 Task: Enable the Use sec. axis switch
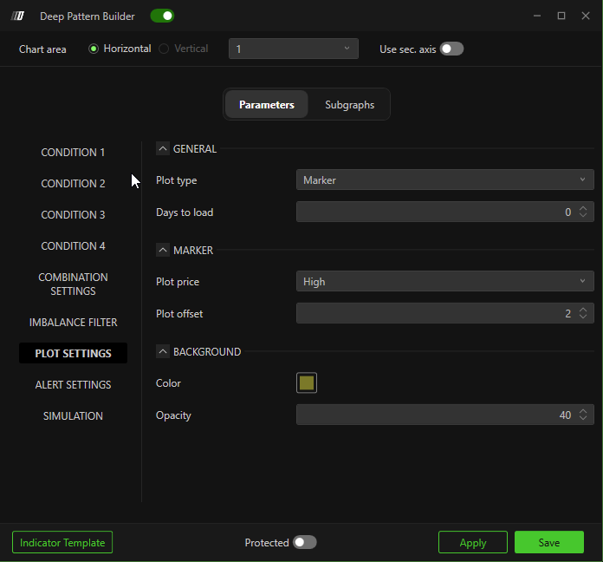coord(451,49)
